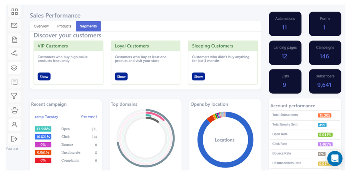Open the camp-Tuesday campaign link
This screenshot has width=351, height=175.
[x=46, y=117]
